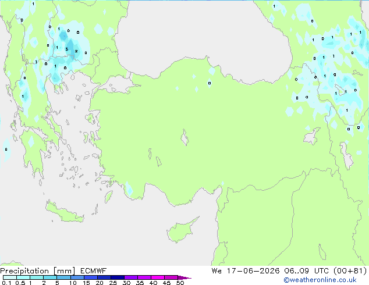Select the 0.1–0.5 mm legend swatch
Screen dimensions: 369x285
tap(10, 277)
